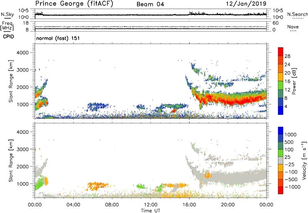The width and height of the screenshot is (308, 213).
Task: Click the "N.Sky" legend label
Action: (7, 14)
